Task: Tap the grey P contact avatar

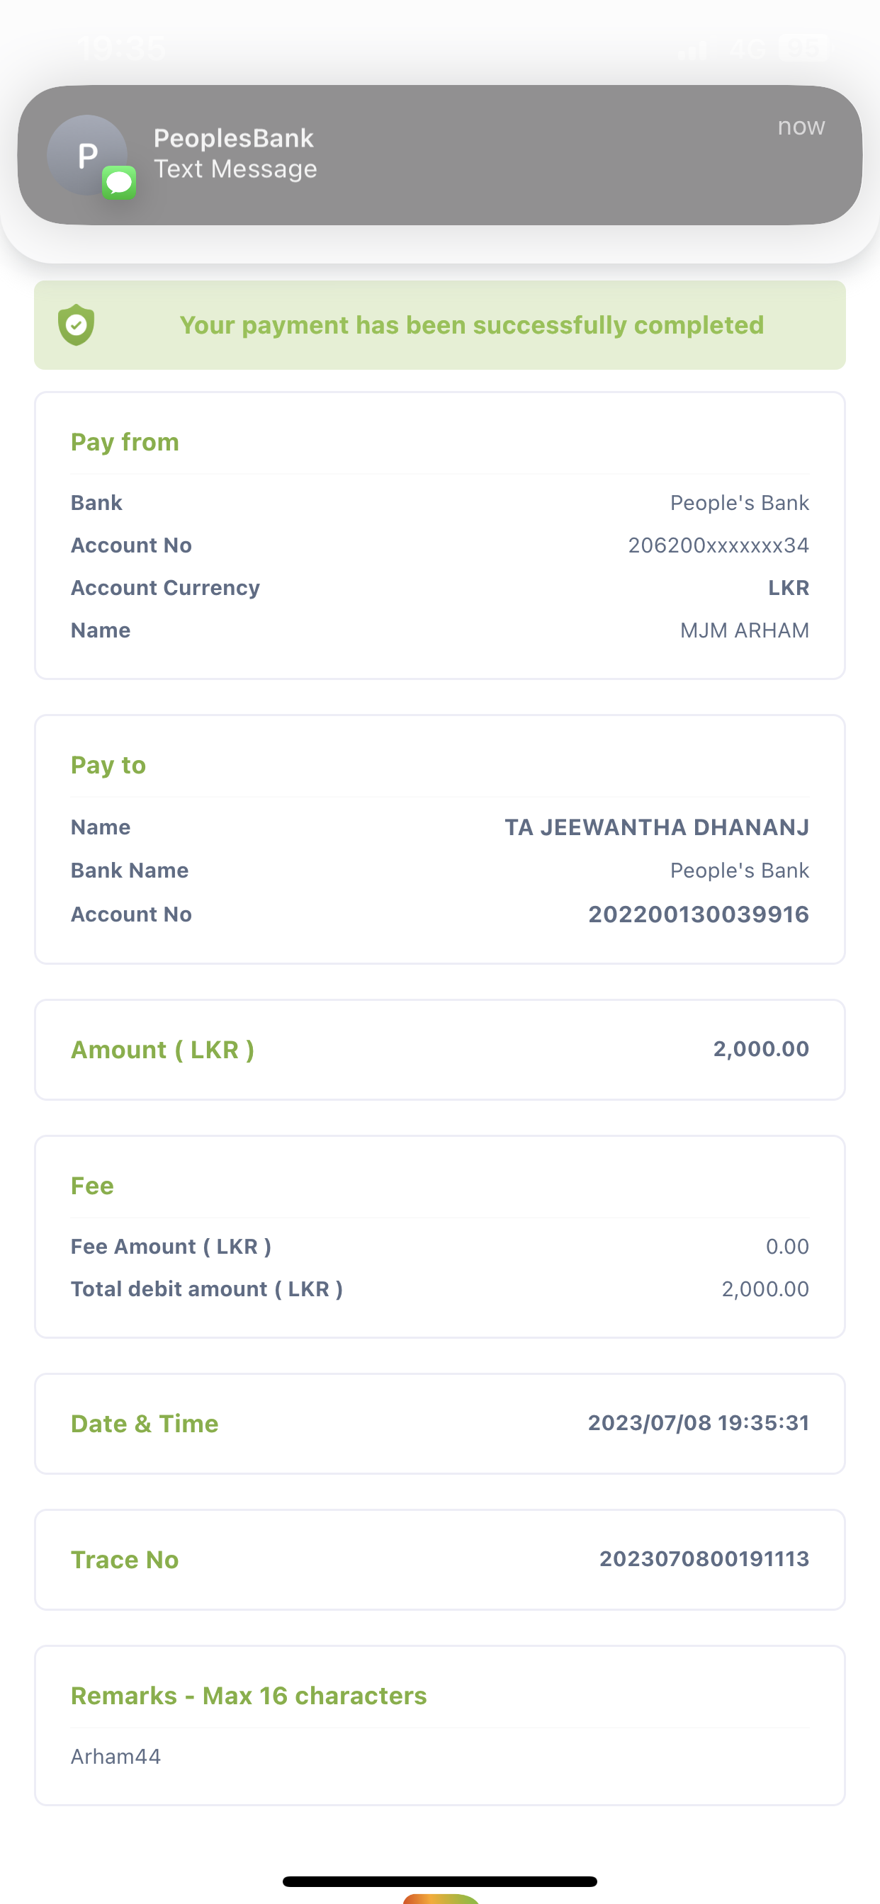Action: click(x=86, y=154)
